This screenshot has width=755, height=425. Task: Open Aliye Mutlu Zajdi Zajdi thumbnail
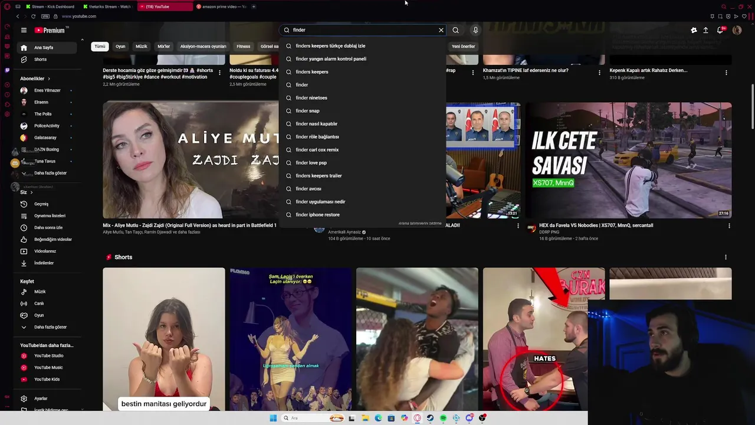191,160
